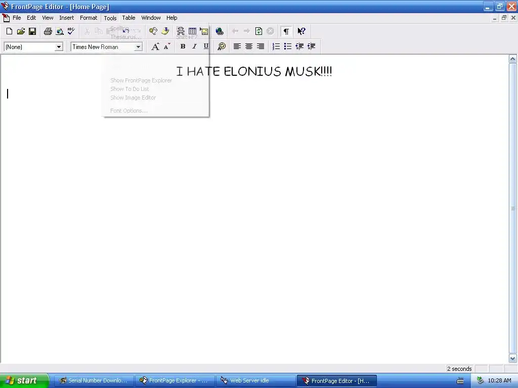The image size is (518, 388).
Task: Print the page using the printer icon
Action: pyautogui.click(x=48, y=31)
